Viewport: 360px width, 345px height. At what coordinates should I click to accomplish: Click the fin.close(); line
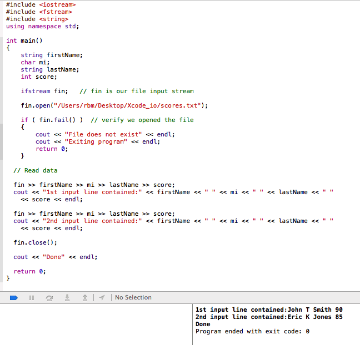[35, 242]
